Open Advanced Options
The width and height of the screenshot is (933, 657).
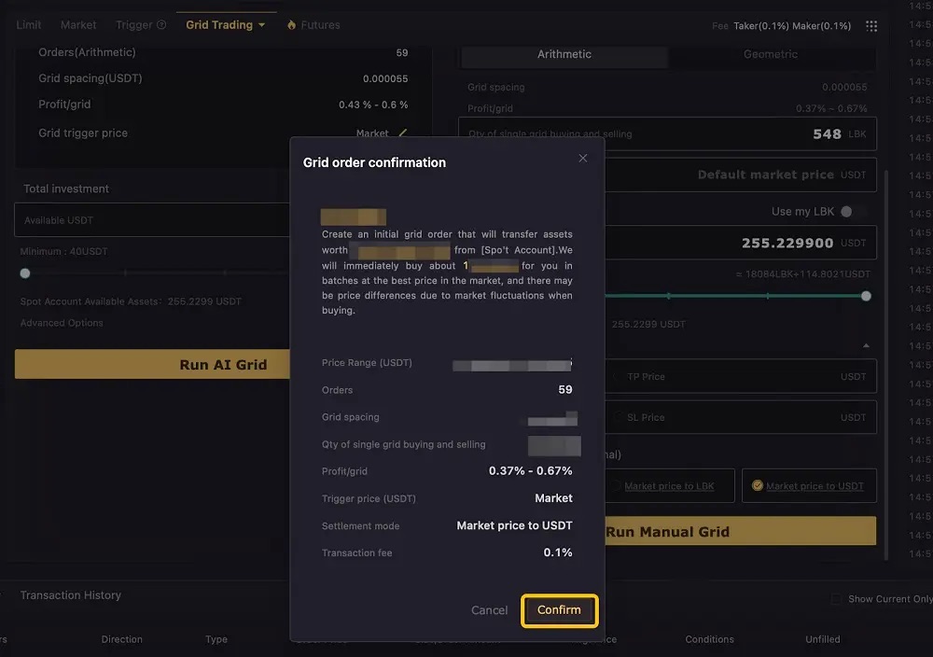62,323
